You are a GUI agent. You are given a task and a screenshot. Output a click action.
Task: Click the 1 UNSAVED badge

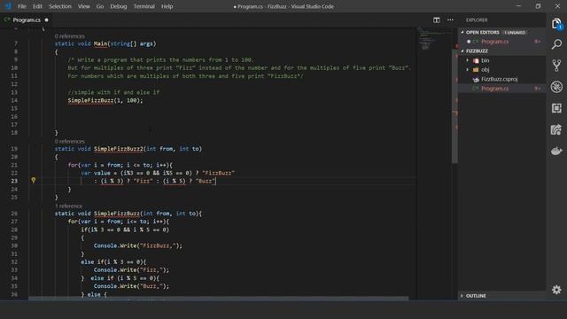pos(515,32)
